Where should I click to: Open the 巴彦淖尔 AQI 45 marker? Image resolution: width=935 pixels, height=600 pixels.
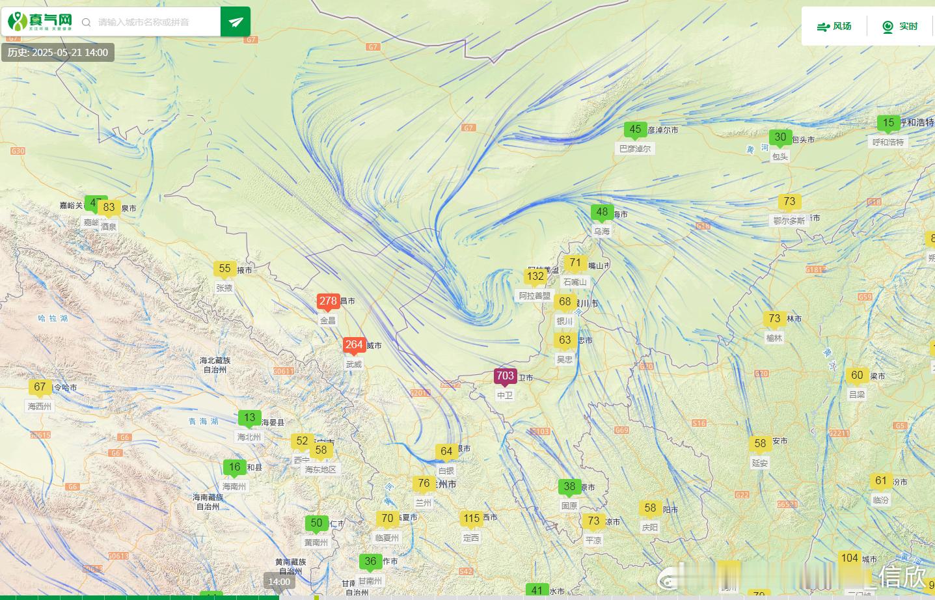(x=635, y=130)
